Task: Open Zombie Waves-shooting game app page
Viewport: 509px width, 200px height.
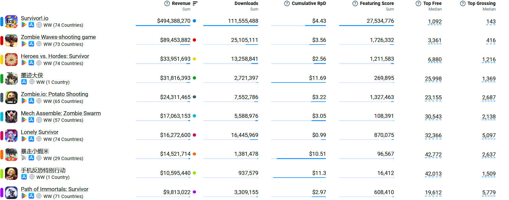Action: tap(58, 37)
